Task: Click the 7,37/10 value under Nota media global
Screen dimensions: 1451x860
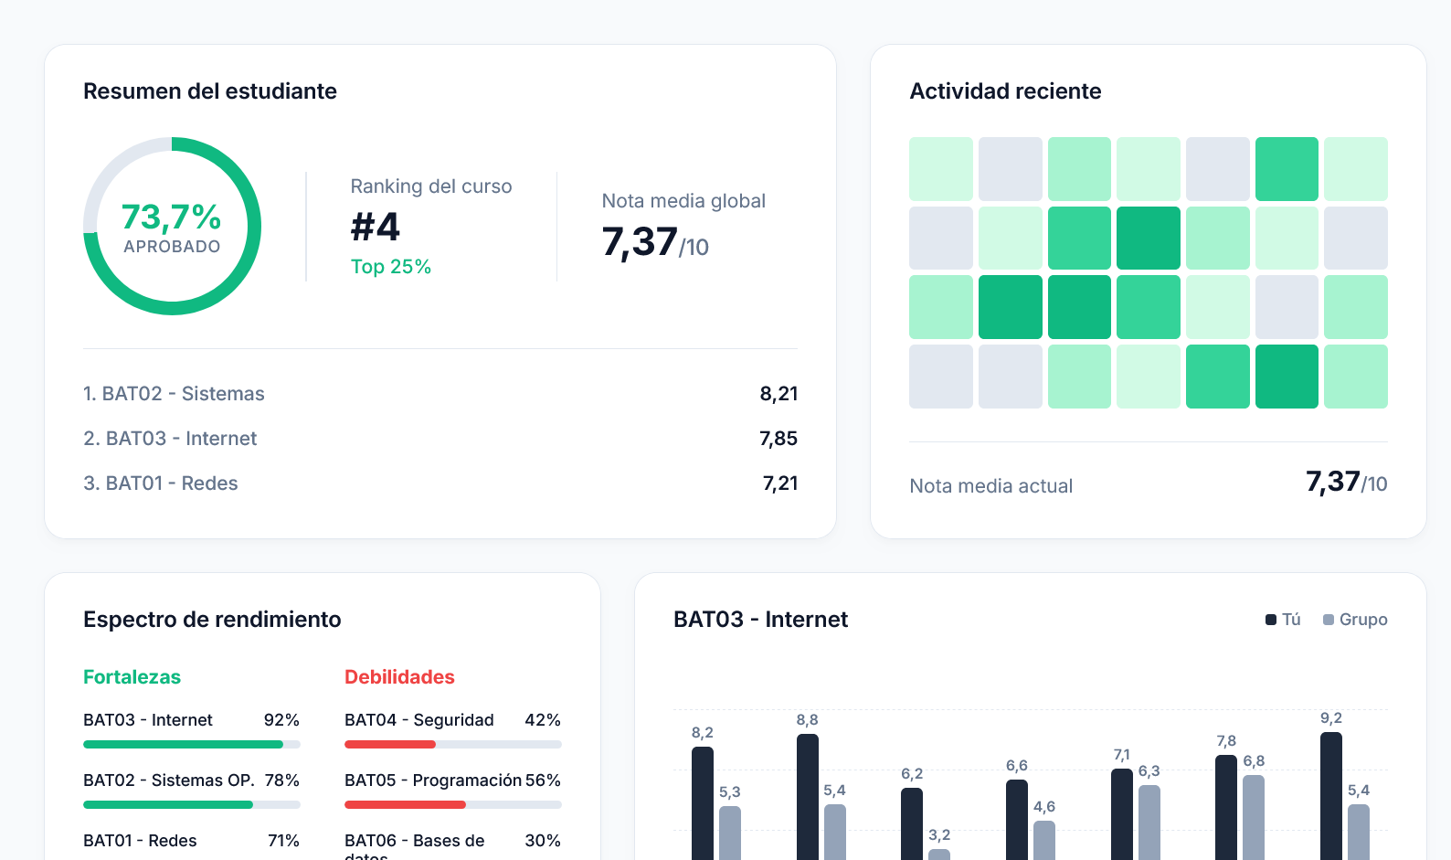Action: (x=655, y=242)
